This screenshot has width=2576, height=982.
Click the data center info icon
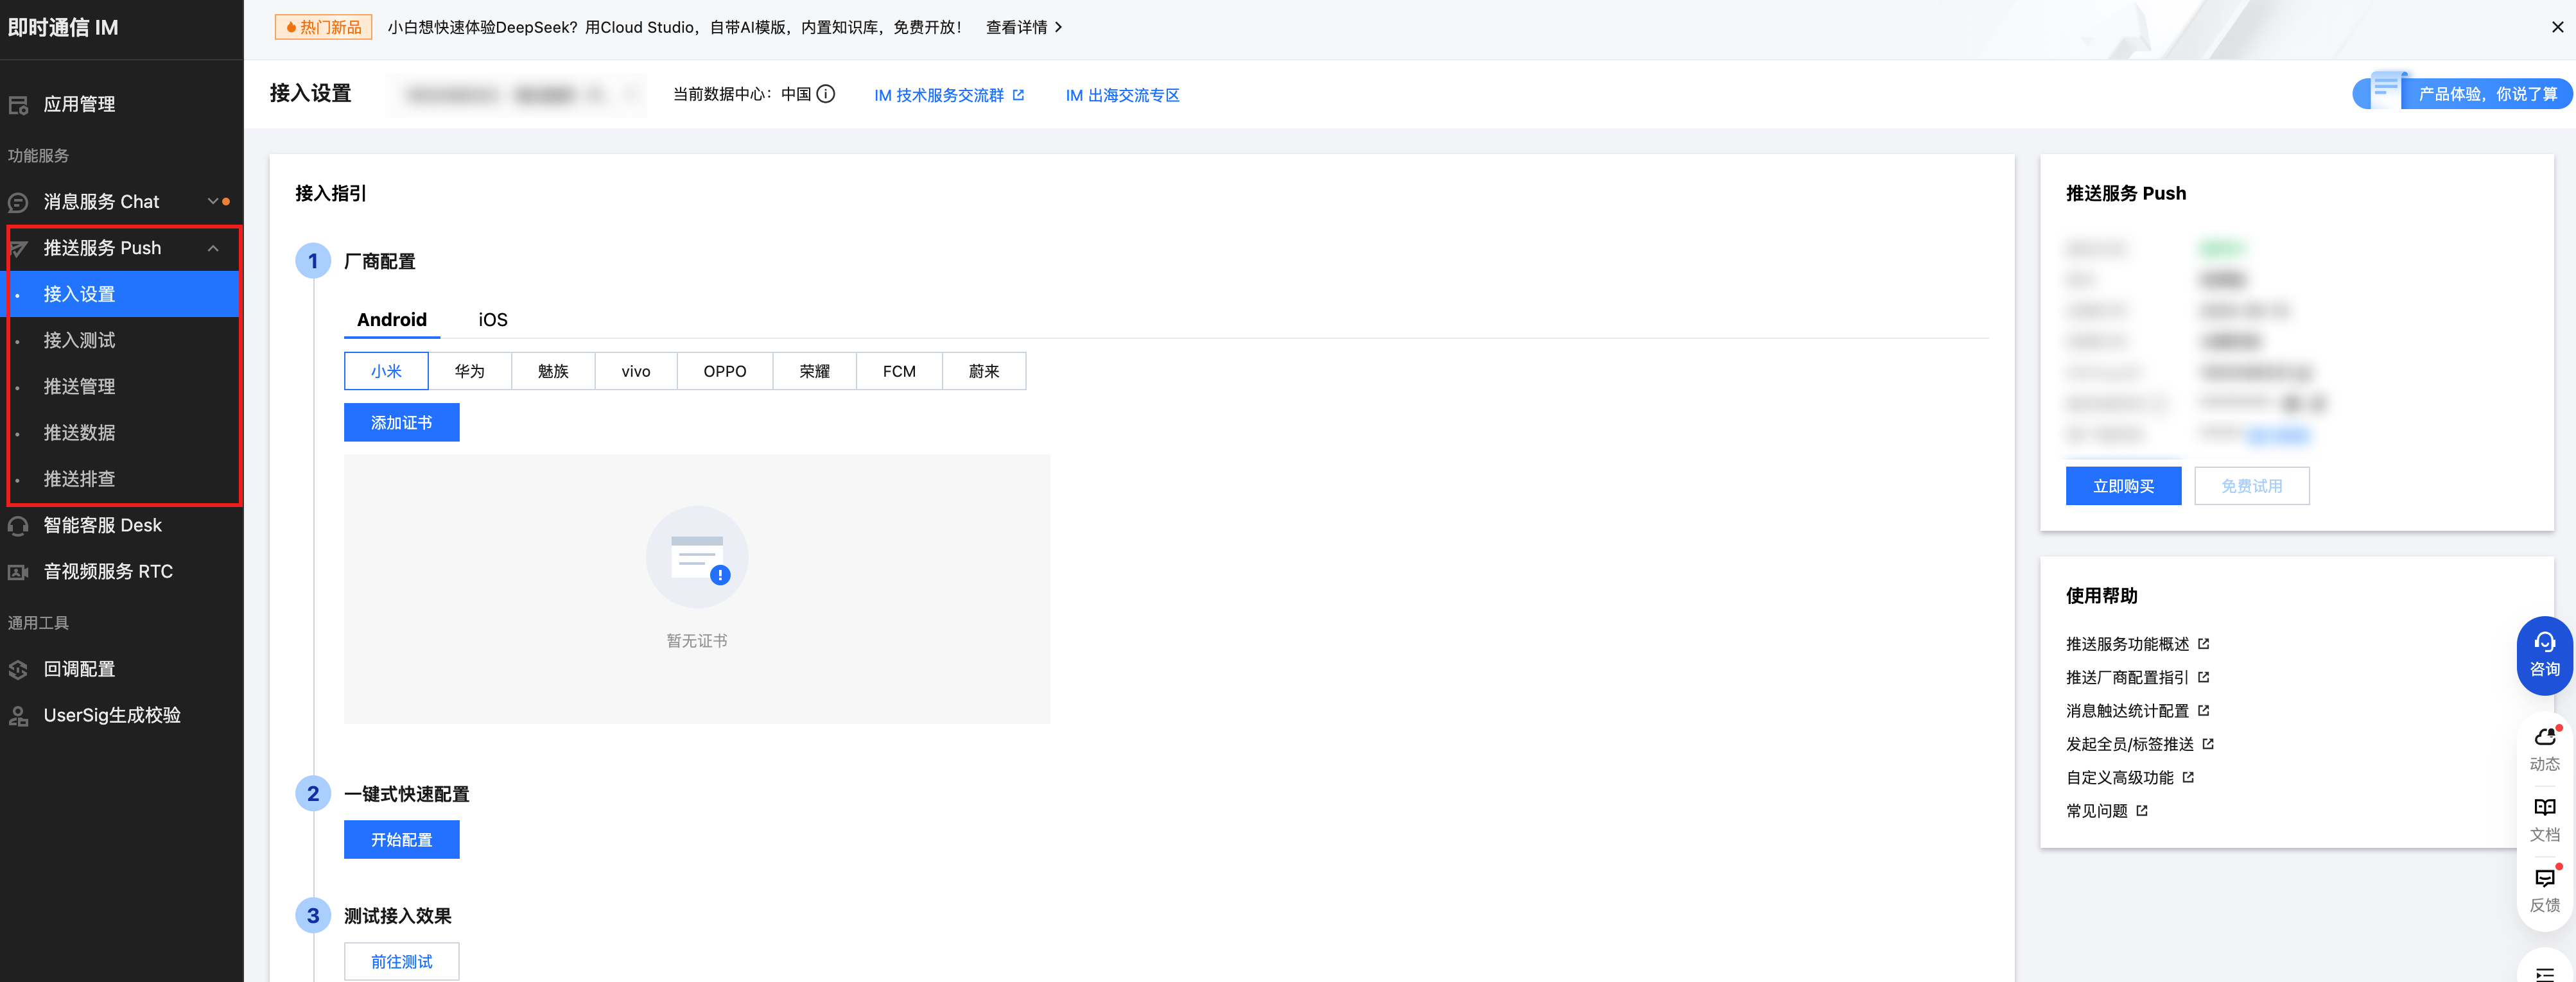click(x=825, y=94)
